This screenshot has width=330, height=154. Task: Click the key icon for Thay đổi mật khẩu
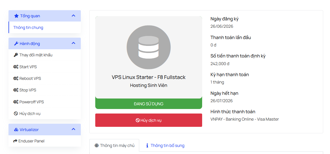[x=16, y=55]
